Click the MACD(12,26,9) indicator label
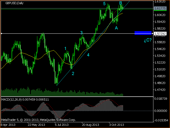This screenshot has height=128, width=170. tap(25, 99)
